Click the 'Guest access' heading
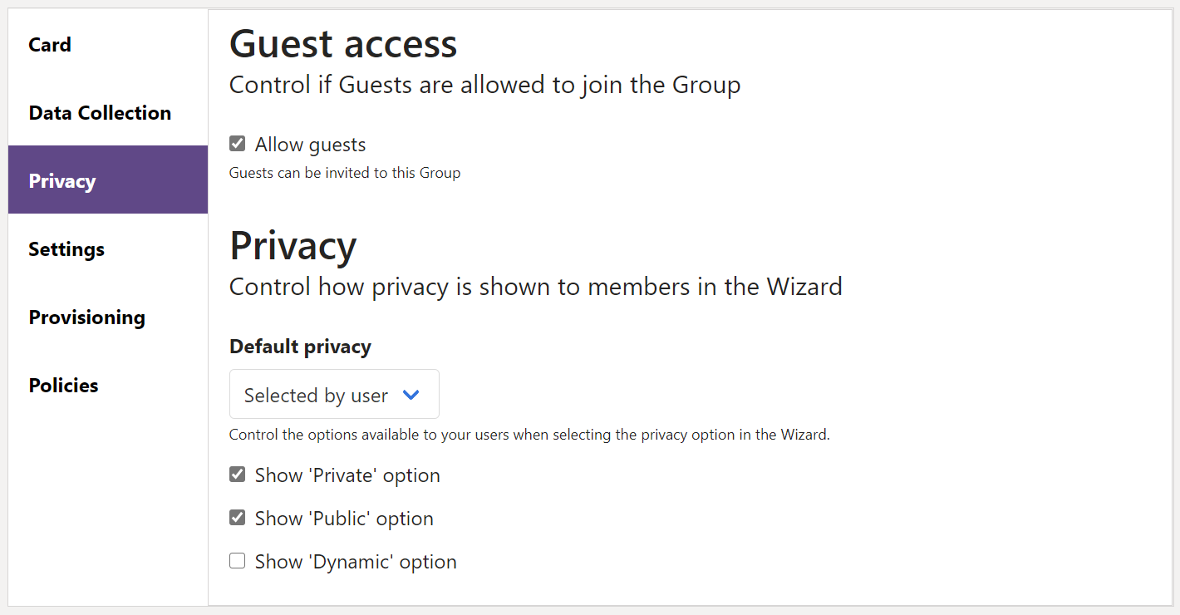This screenshot has height=615, width=1180. (x=343, y=44)
